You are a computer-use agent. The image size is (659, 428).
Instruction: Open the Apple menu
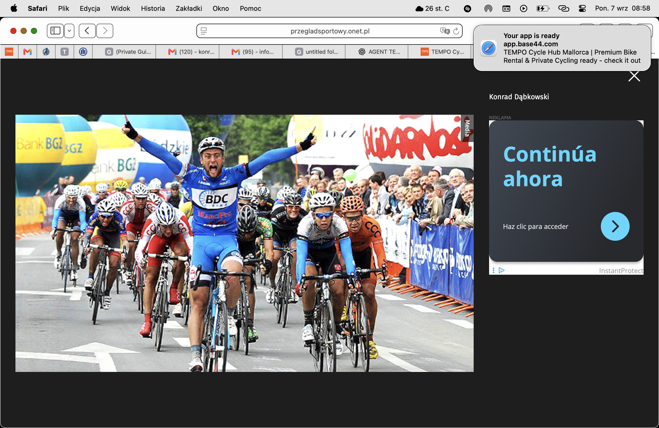(14, 8)
